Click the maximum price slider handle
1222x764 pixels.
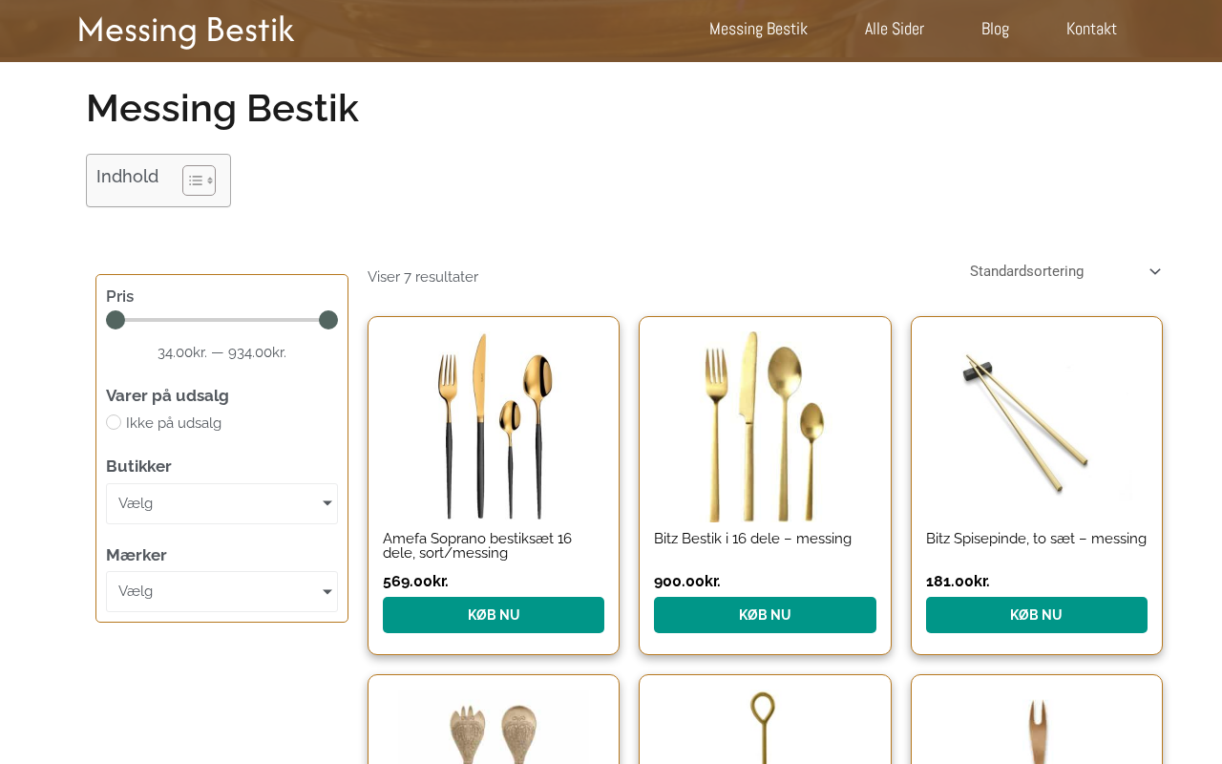[x=328, y=320]
